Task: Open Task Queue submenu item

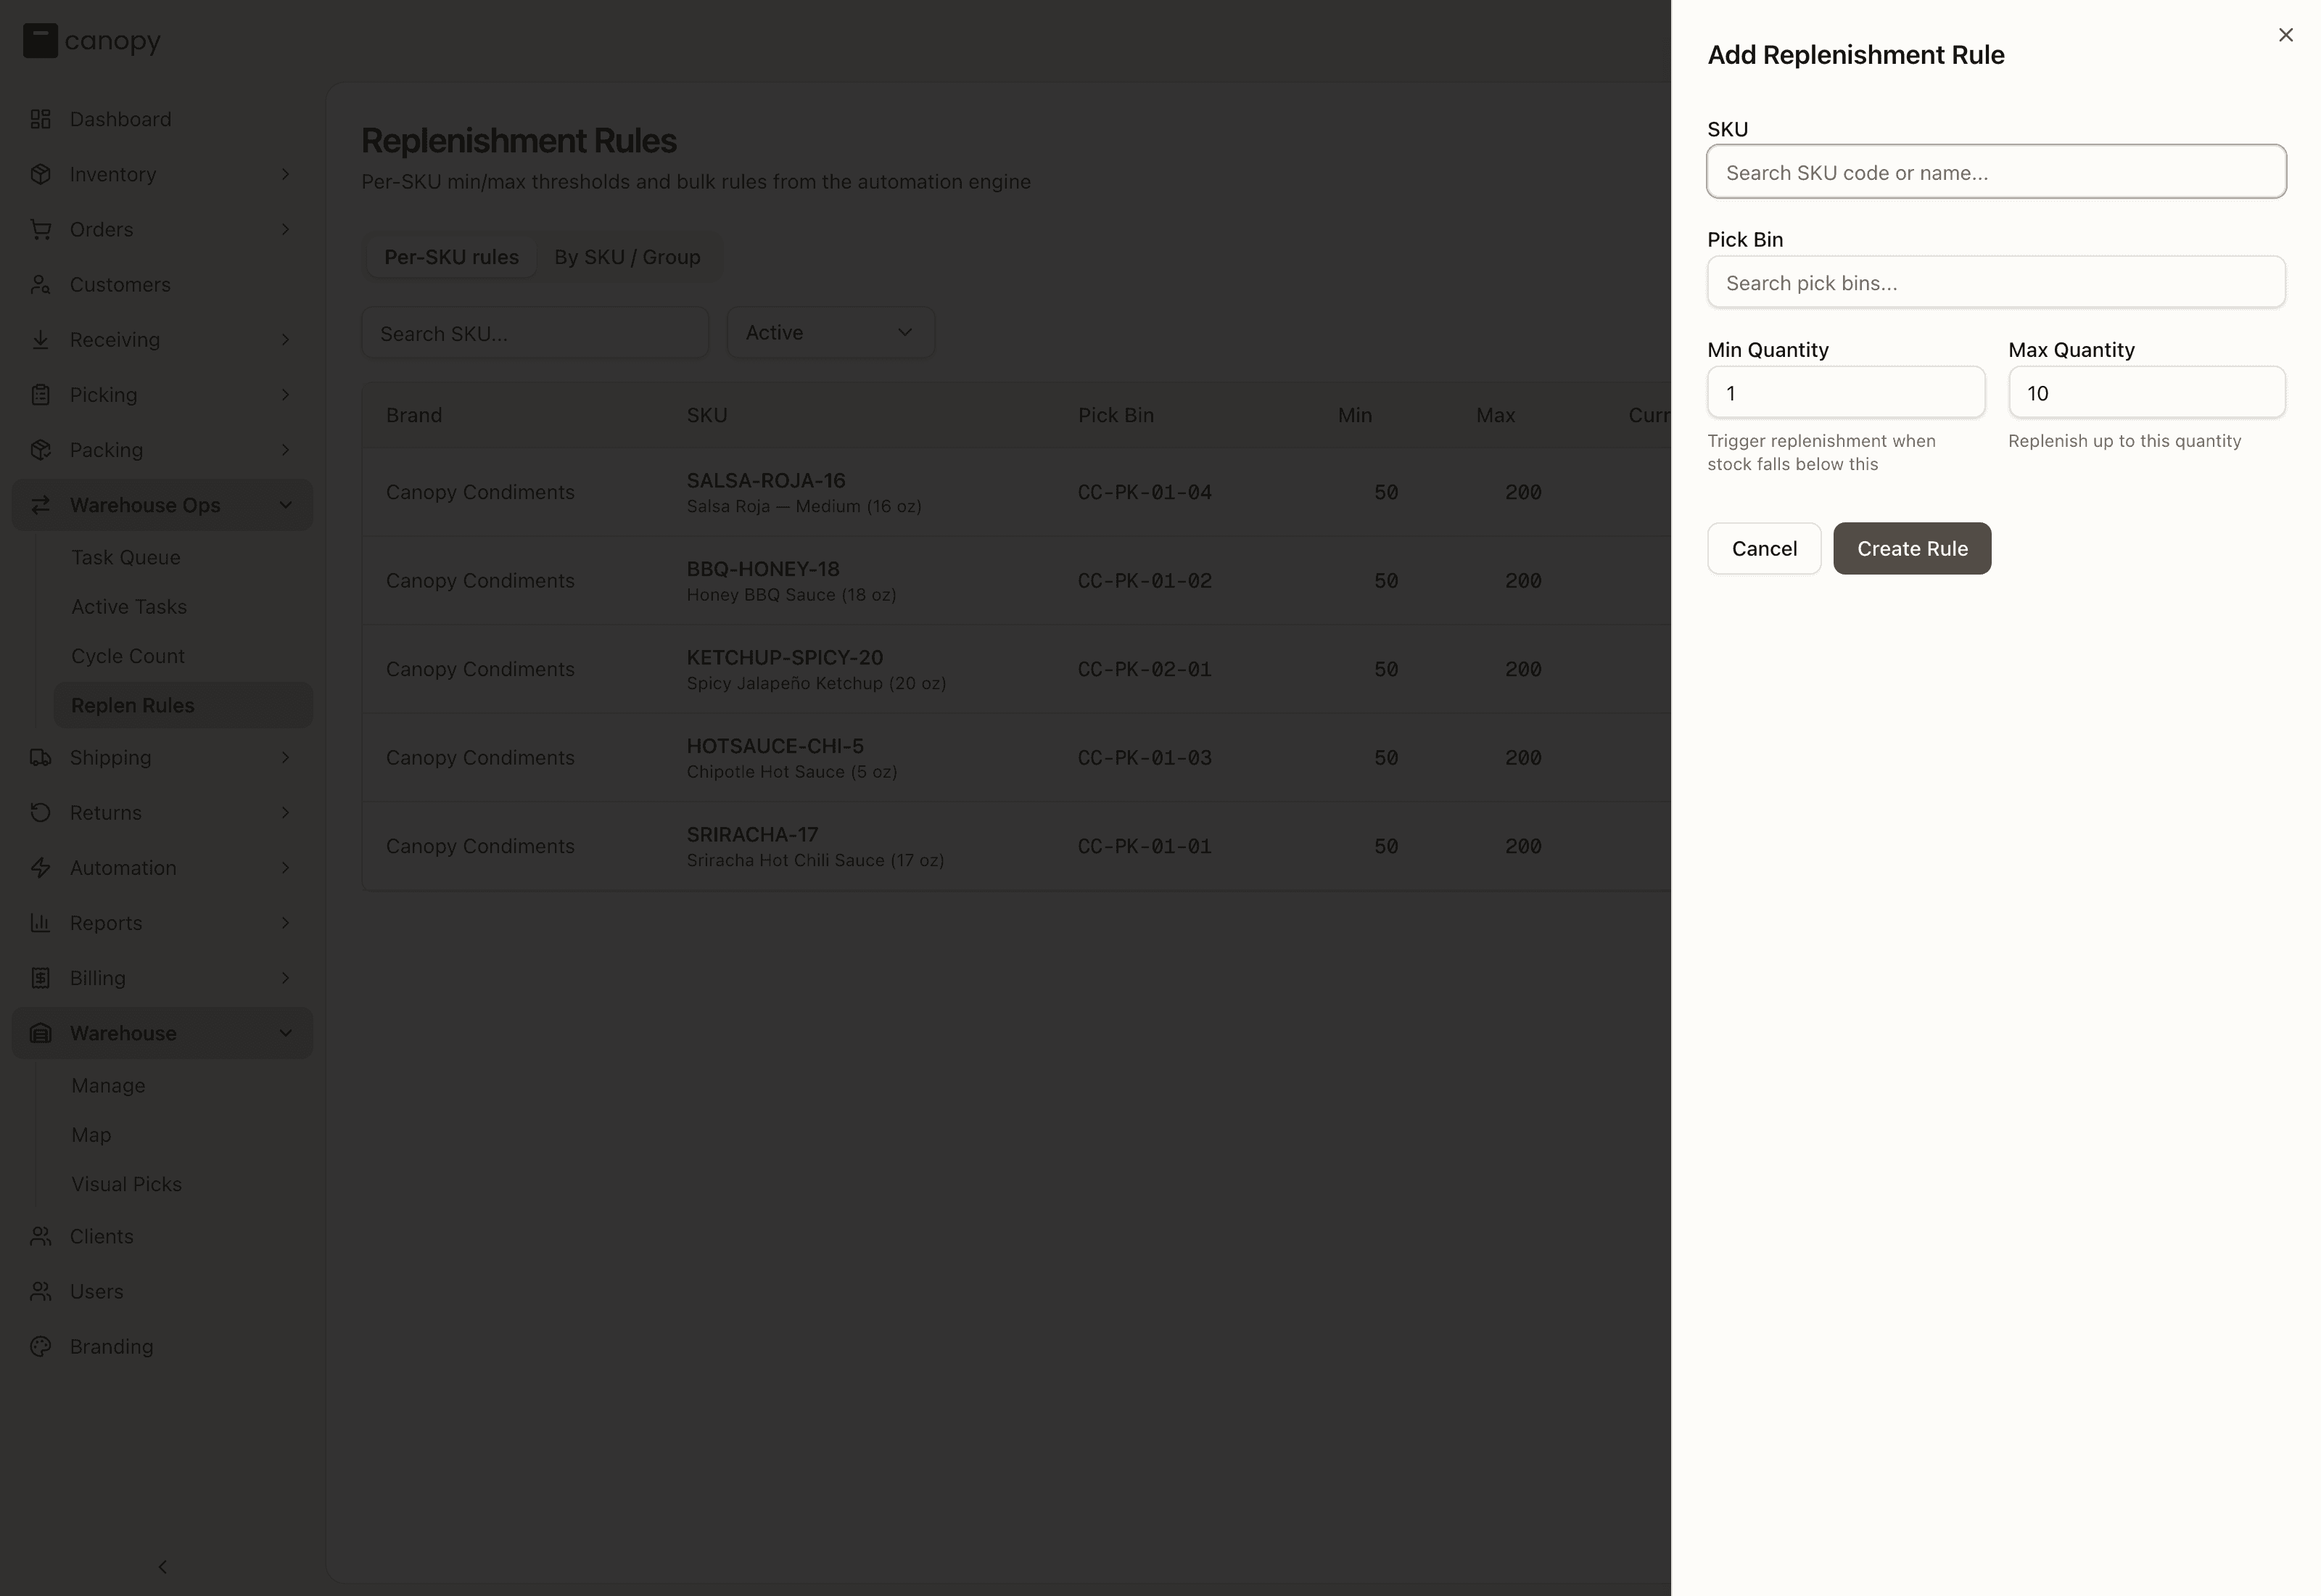Action: (126, 557)
